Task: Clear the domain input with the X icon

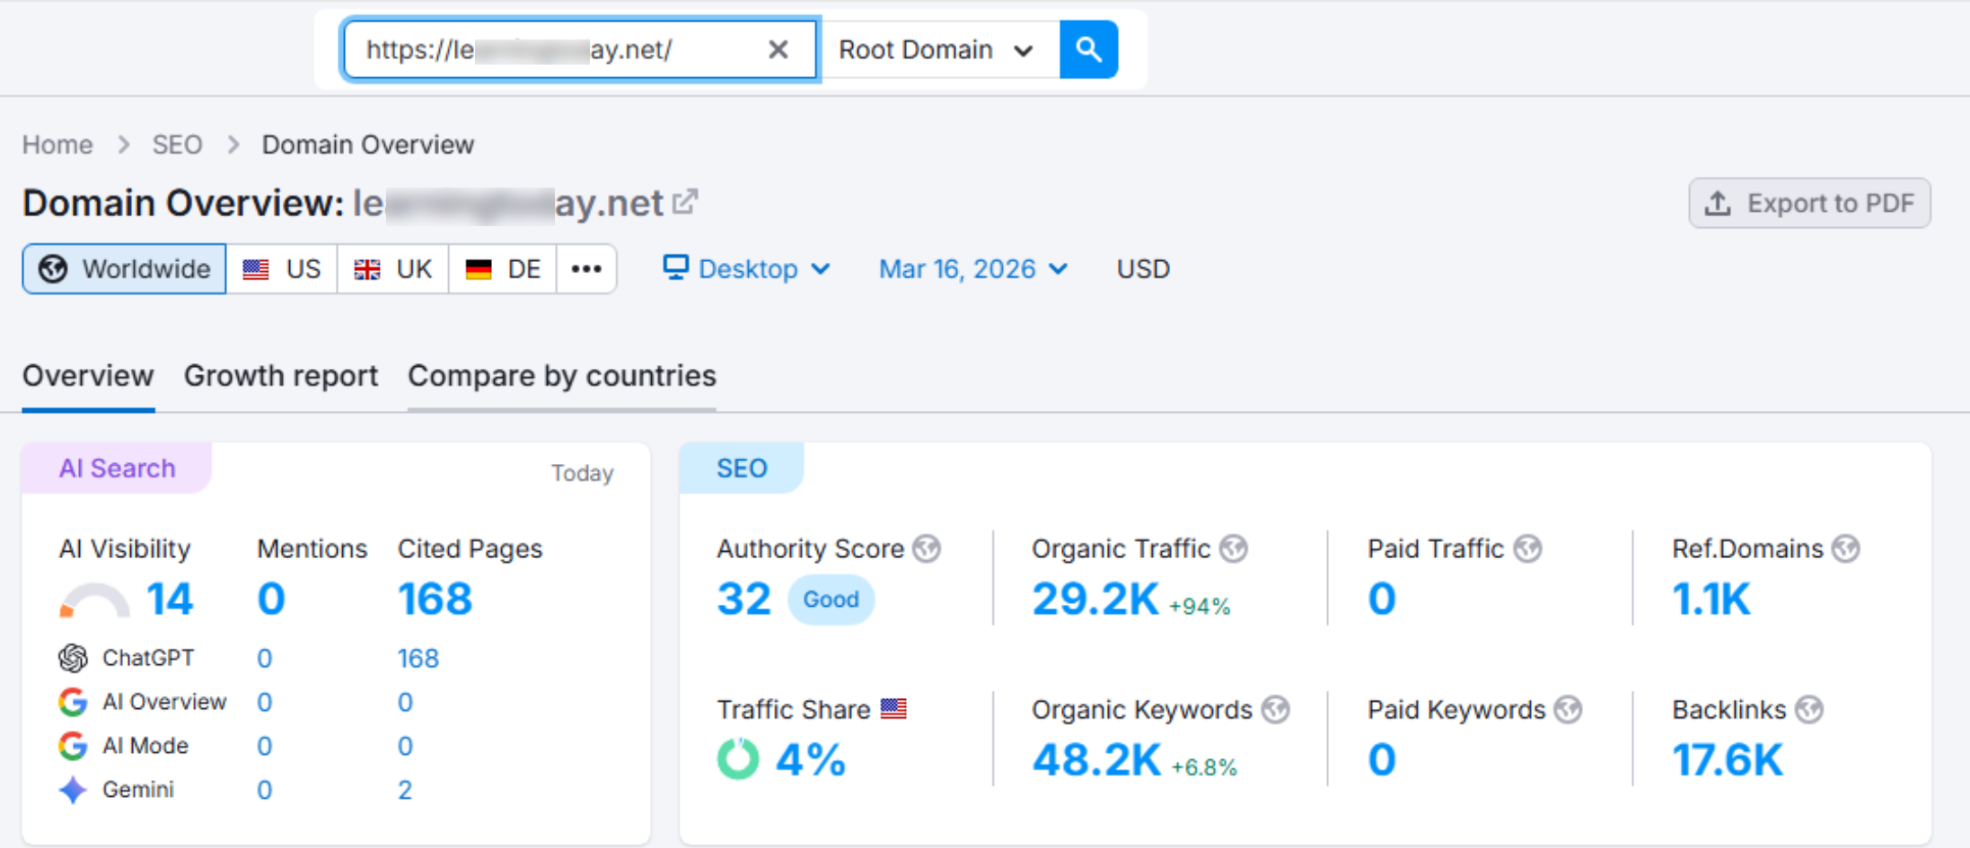Action: pos(778,49)
